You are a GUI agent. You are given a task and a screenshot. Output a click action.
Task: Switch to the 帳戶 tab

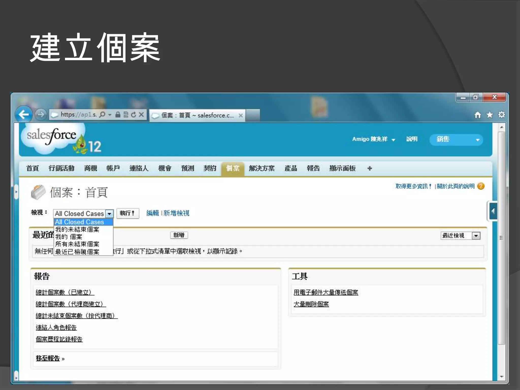tap(113, 168)
